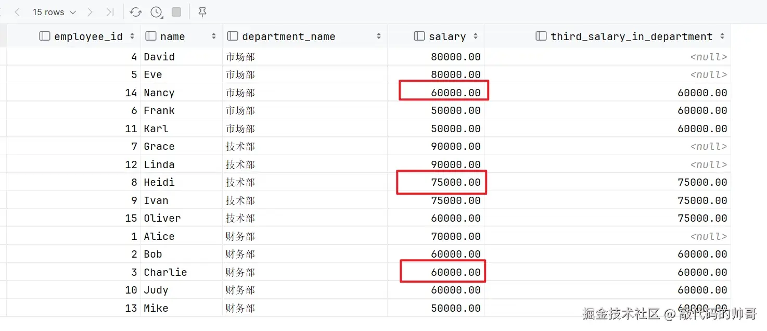
Task: Click Bob's third salary cell 60000.00
Action: (x=607, y=254)
